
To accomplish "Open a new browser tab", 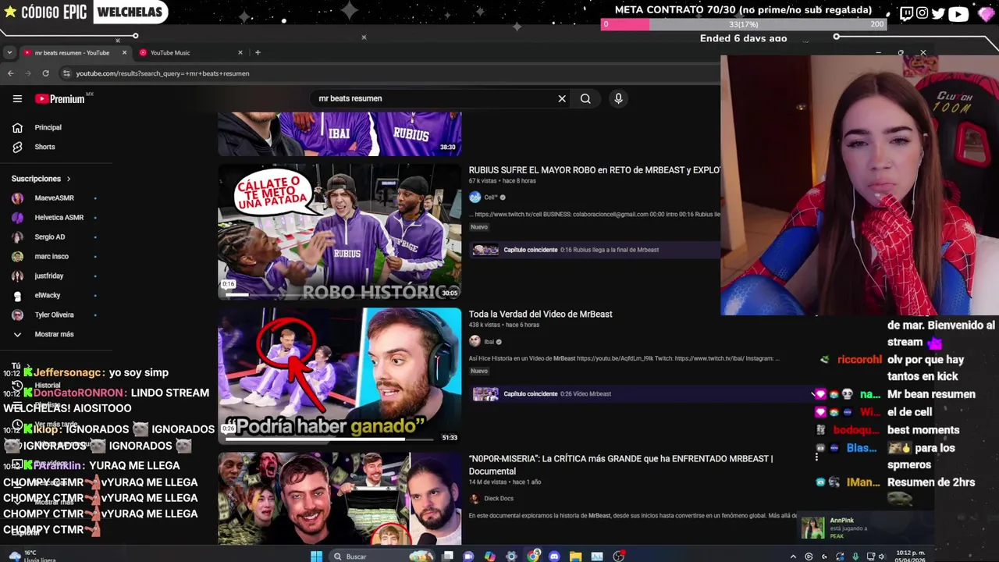I will (x=258, y=52).
